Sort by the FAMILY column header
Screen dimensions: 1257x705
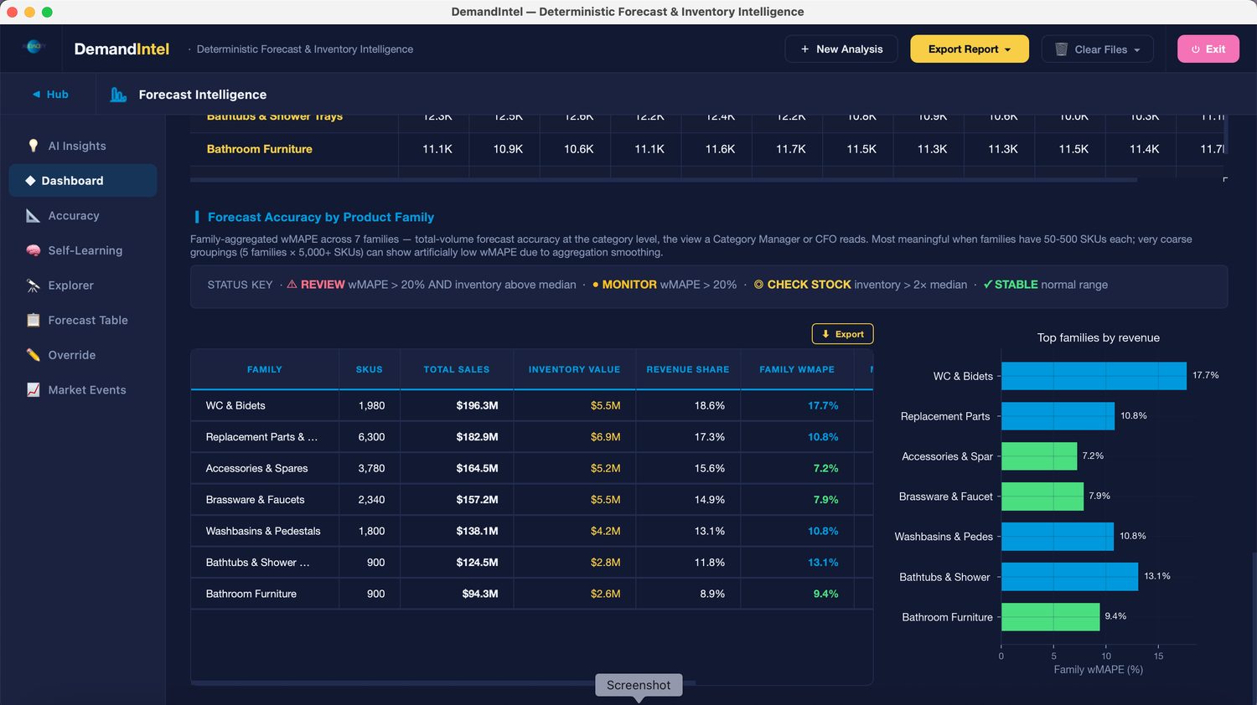(265, 369)
